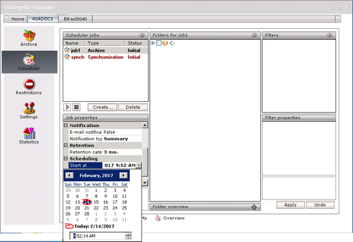The width and height of the screenshot is (353, 242).
Task: Click the Delete job button
Action: [x=133, y=107]
